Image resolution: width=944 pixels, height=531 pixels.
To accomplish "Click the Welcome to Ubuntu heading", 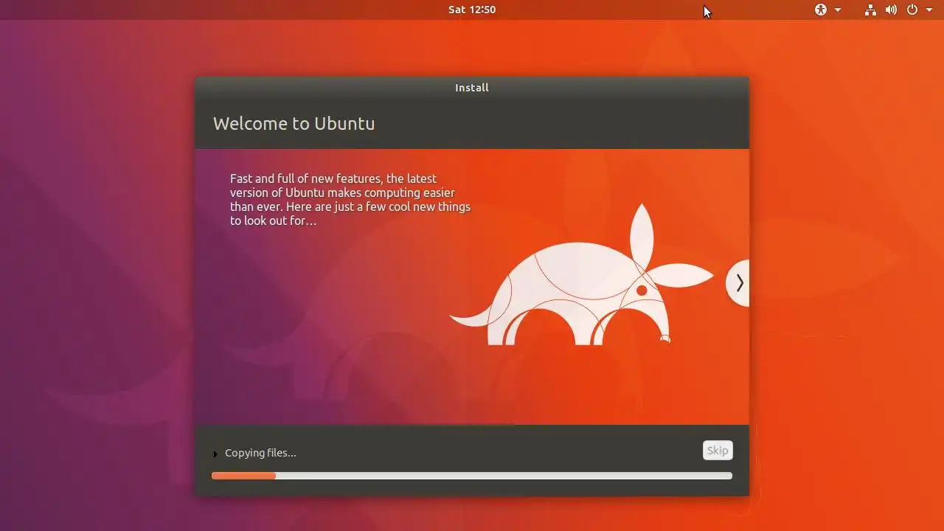I will tap(294, 123).
